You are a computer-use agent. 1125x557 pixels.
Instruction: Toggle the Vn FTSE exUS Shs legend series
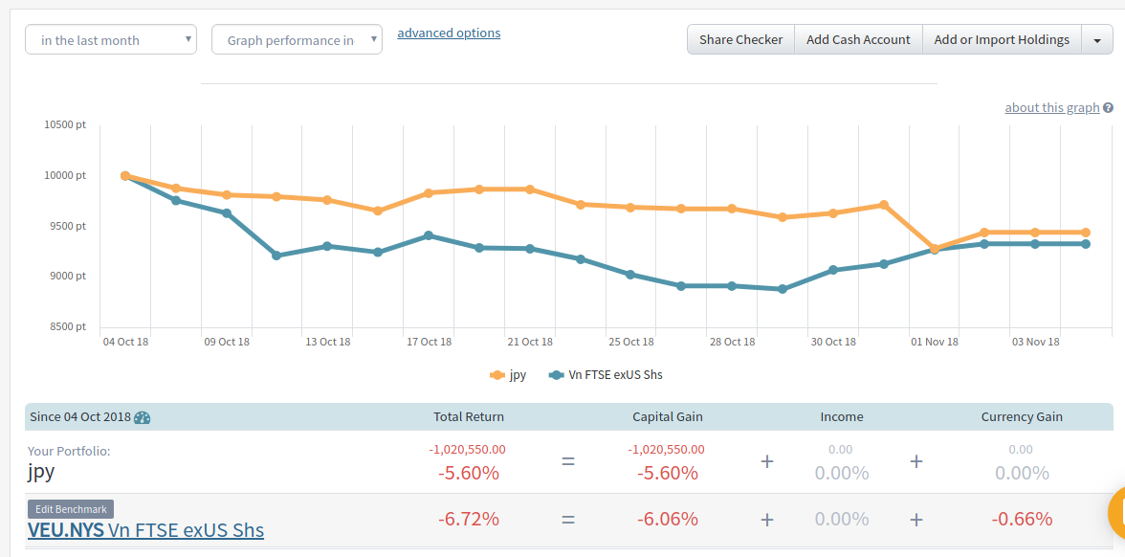[x=606, y=375]
